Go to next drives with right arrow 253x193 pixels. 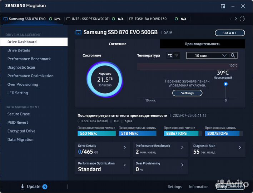(x=236, y=19)
